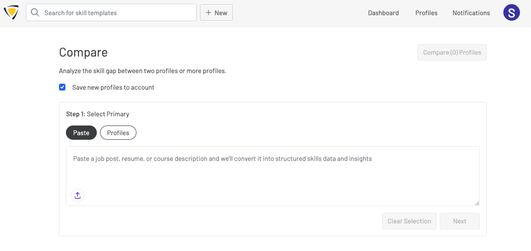The image size is (531, 251).
Task: Click the shield logo in the top-left corner
Action: coord(11,13)
